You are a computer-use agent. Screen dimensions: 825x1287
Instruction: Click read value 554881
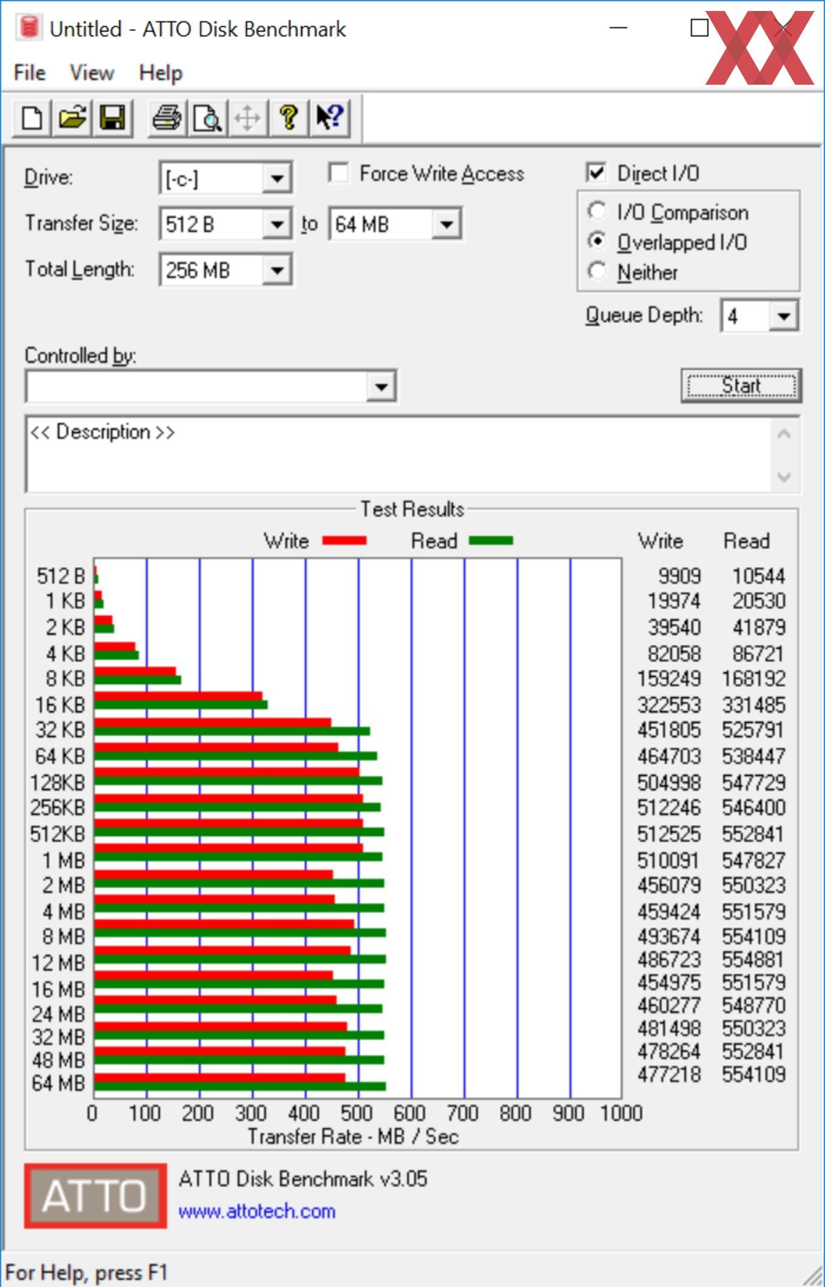point(754,959)
